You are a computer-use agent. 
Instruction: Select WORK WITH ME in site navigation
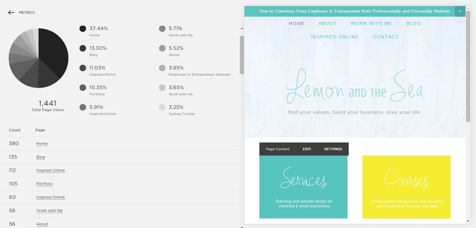click(x=371, y=24)
